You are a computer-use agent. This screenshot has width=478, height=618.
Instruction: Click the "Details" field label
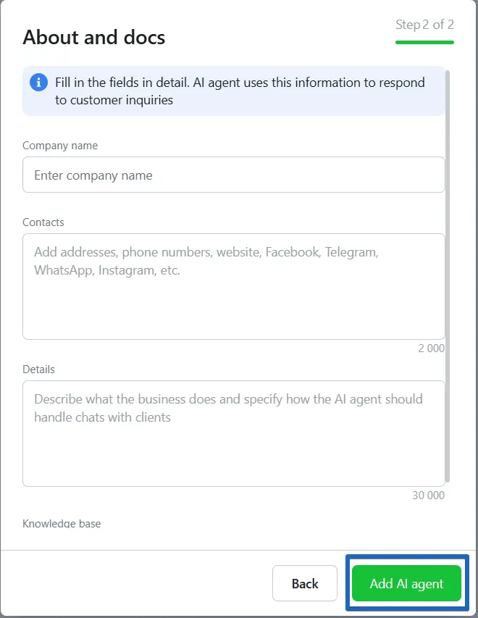tap(38, 369)
